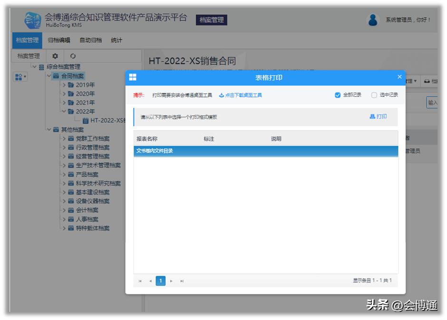This screenshot has width=447, height=320.
Task: Click the user avatar icon near 系统管理员
Action: pyautogui.click(x=371, y=19)
